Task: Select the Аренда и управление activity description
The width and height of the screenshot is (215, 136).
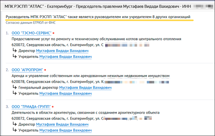Action: 90,76
